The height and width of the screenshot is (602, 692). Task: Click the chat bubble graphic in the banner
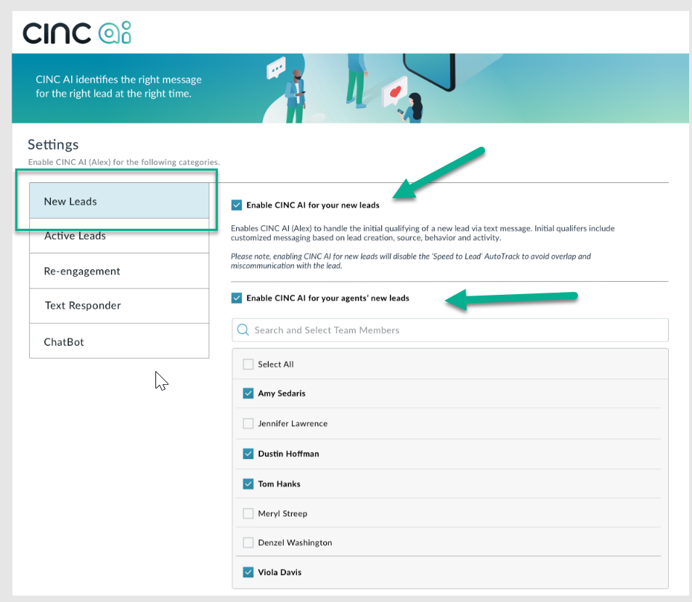[x=277, y=66]
